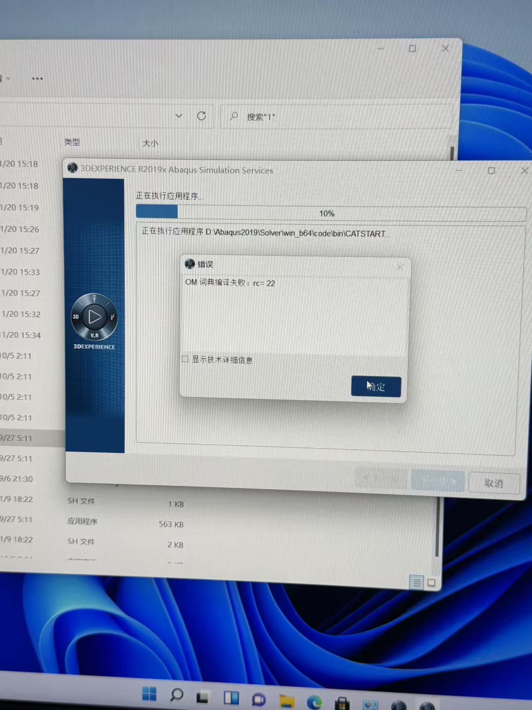Click the 3DEXPERIENCE icon in the installer title bar
This screenshot has width=532, height=710.
click(72, 168)
